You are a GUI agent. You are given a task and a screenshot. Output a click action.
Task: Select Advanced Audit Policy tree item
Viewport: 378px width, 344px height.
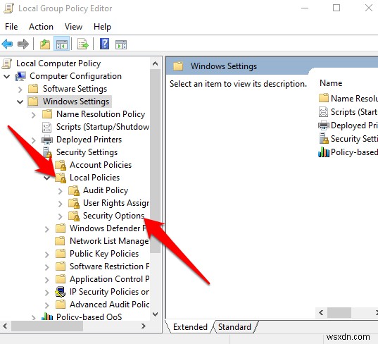(109, 305)
